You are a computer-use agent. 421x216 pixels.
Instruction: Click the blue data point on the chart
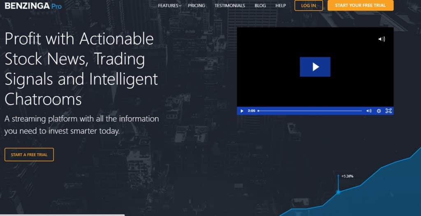click(338, 191)
